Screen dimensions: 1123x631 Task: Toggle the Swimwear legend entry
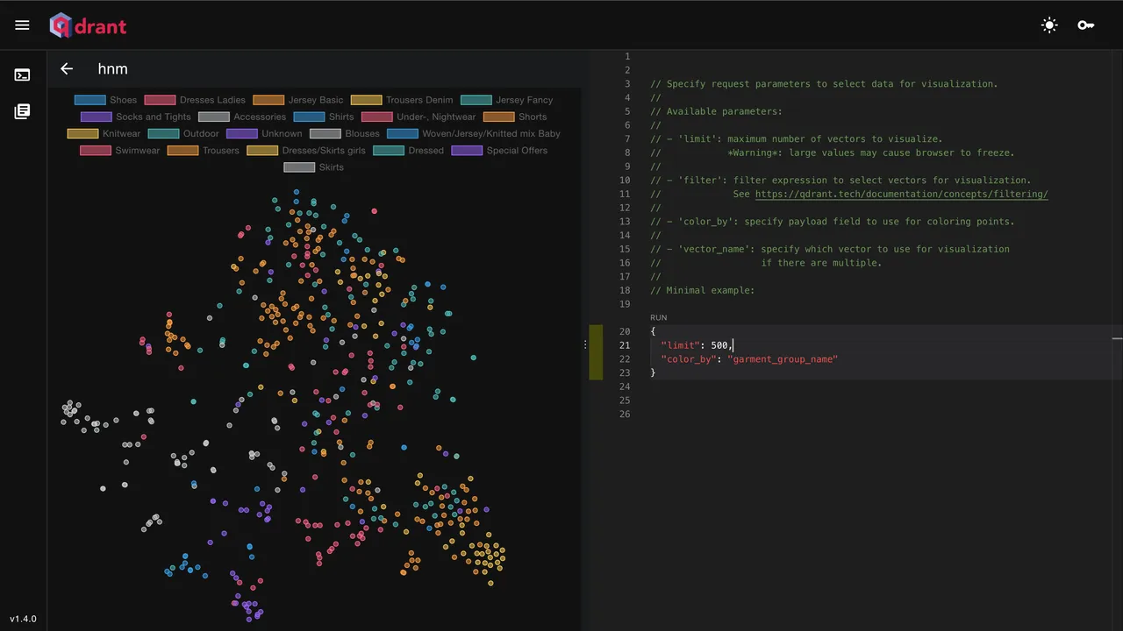coord(120,151)
